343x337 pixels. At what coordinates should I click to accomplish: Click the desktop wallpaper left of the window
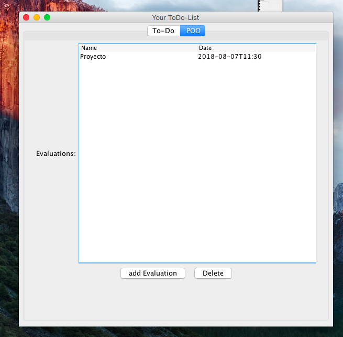(9, 157)
